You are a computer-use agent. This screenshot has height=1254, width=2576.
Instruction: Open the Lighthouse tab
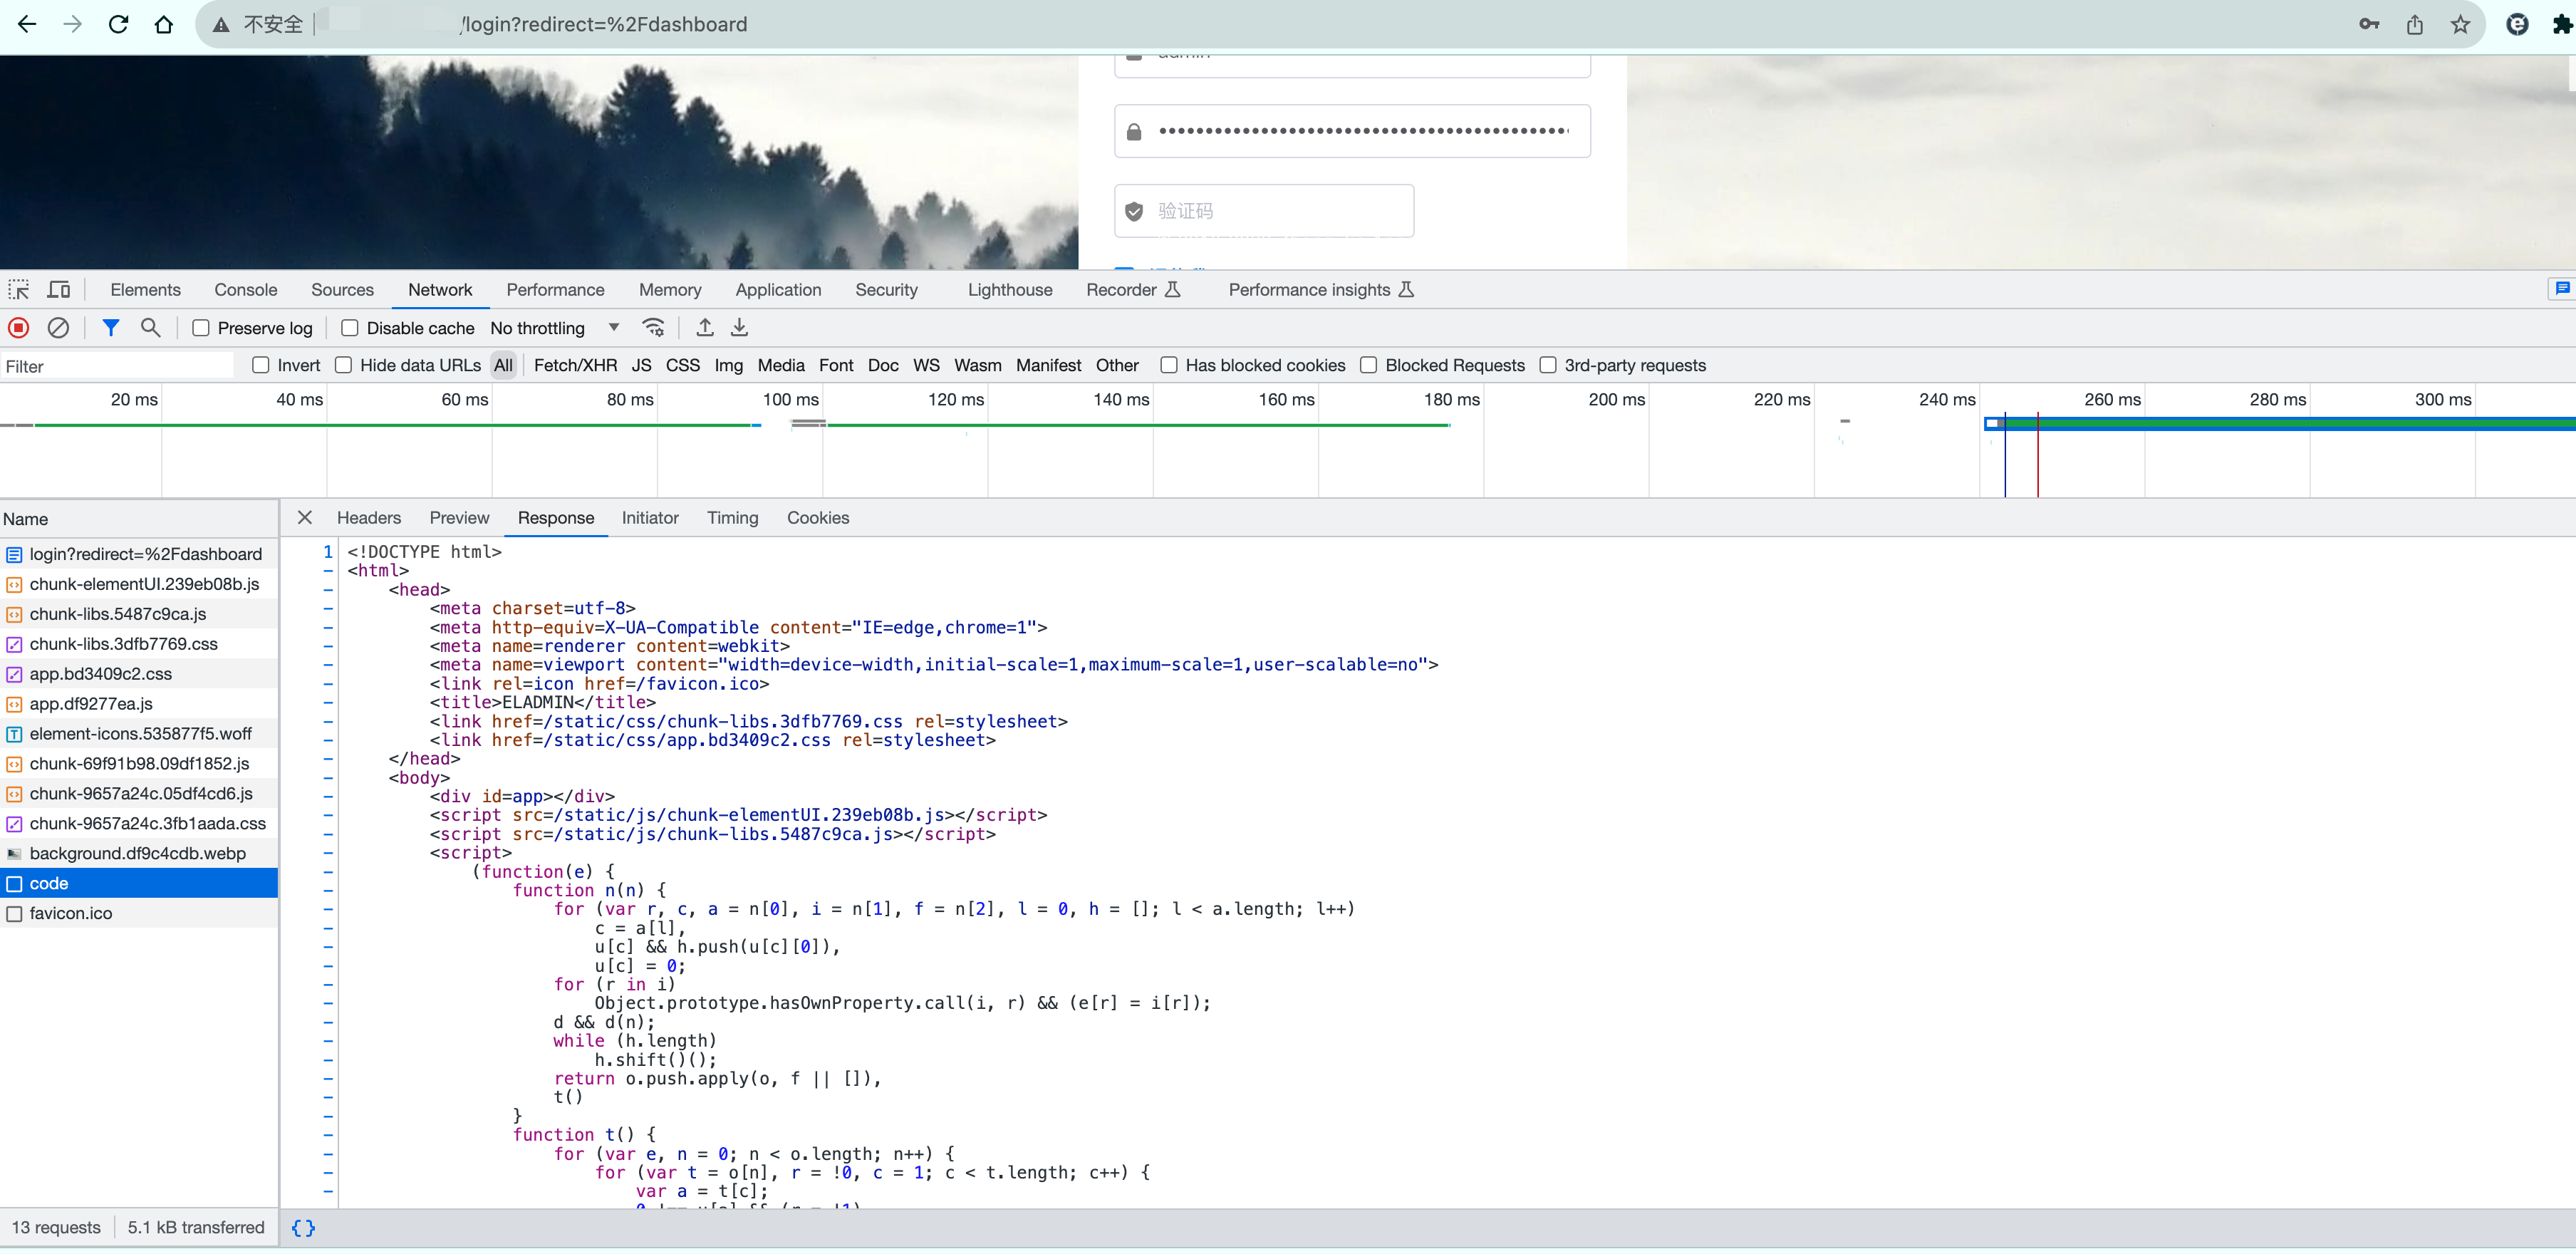pyautogui.click(x=1010, y=290)
